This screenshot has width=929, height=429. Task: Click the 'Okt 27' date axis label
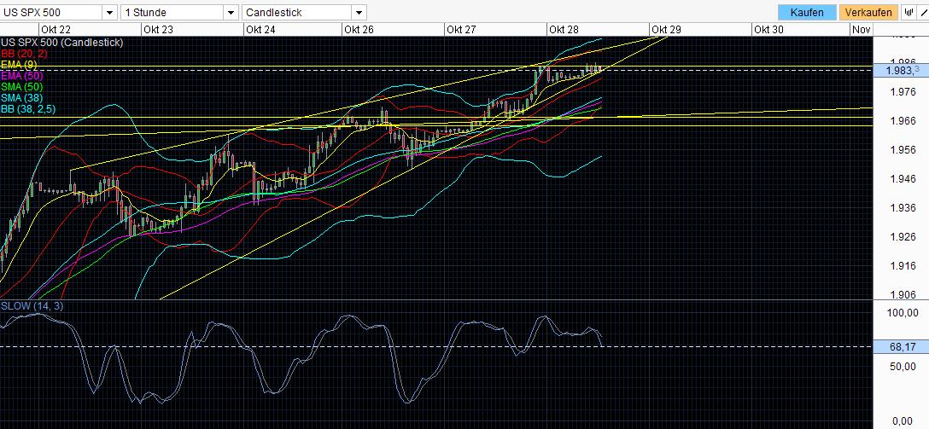[462, 30]
